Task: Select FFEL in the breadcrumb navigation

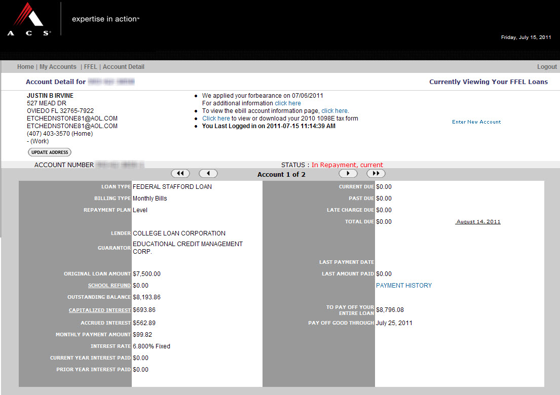Action: pyautogui.click(x=91, y=67)
